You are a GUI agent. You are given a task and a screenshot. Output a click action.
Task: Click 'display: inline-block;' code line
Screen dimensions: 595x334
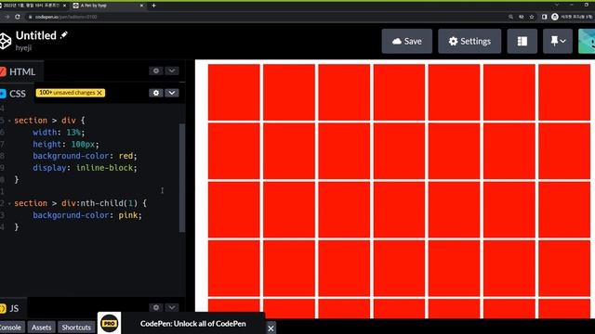[85, 168]
